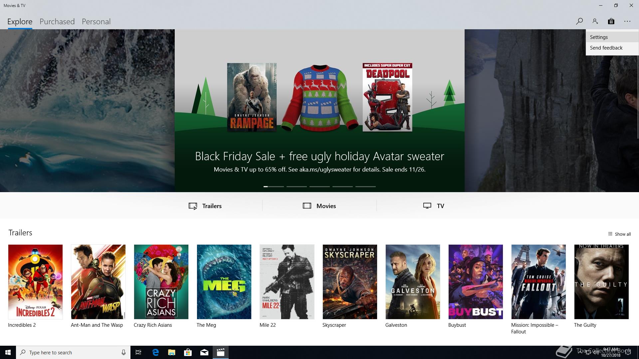This screenshot has height=359, width=639.
Task: Switch to the Personal tab
Action: [96, 22]
